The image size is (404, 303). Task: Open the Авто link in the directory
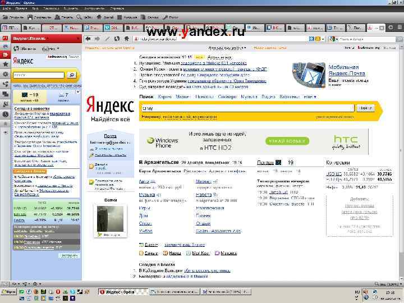point(144,181)
